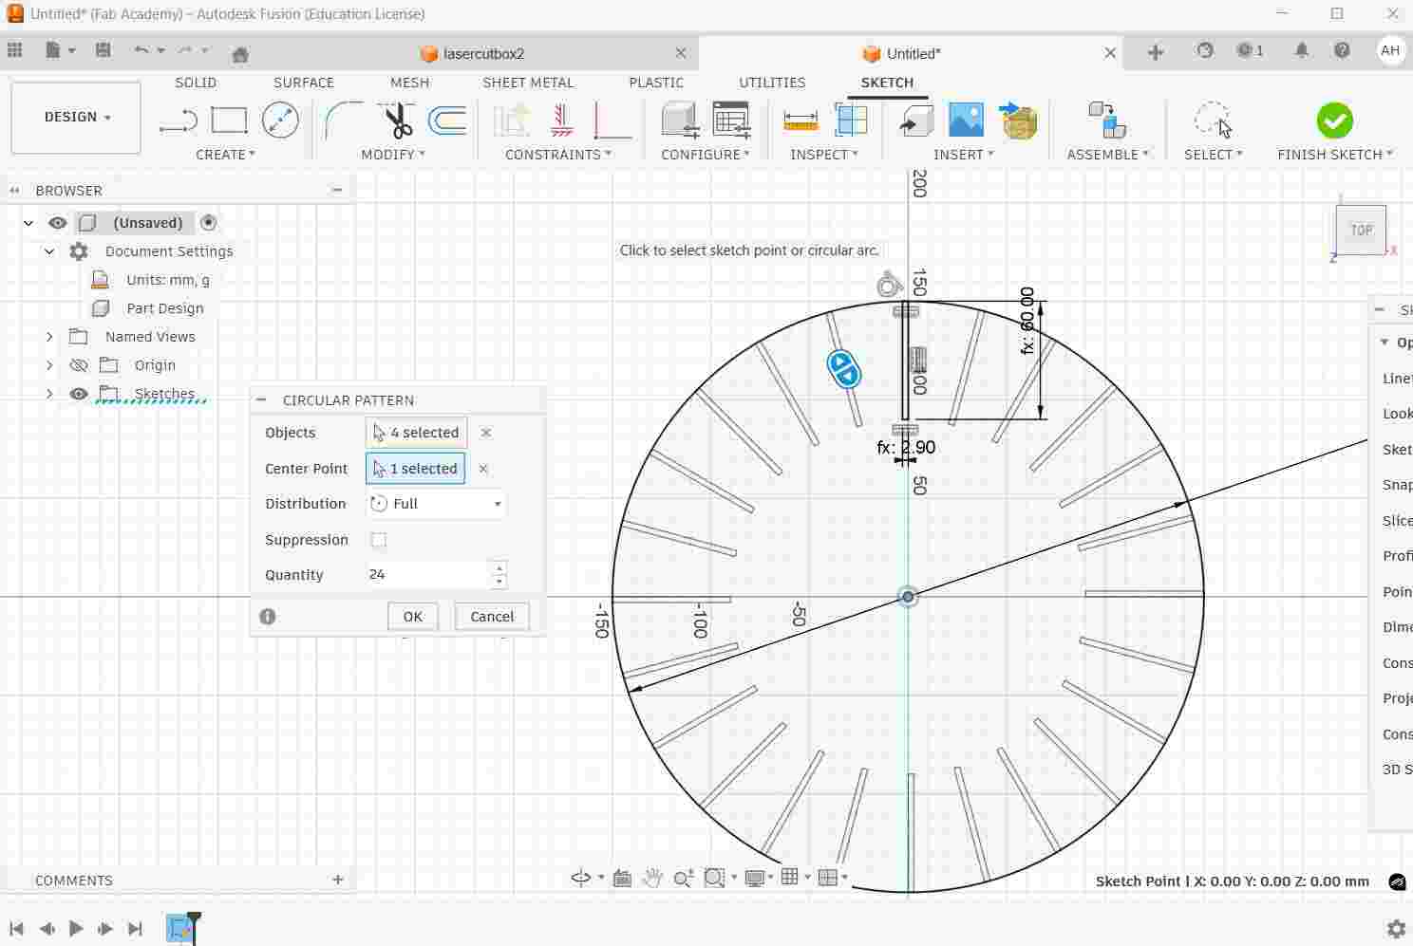Clear the Center Point selection

(x=483, y=469)
